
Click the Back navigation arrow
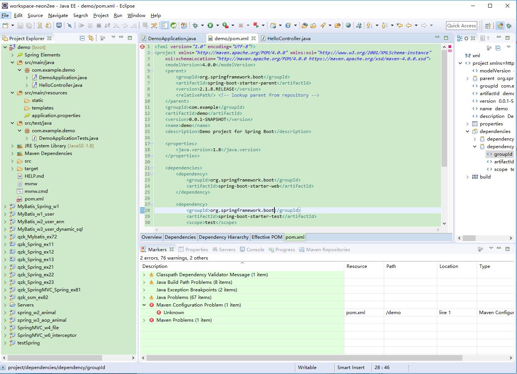click(x=409, y=25)
